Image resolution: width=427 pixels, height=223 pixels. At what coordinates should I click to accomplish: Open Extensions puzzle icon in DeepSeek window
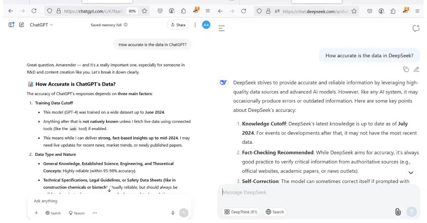pos(393,11)
